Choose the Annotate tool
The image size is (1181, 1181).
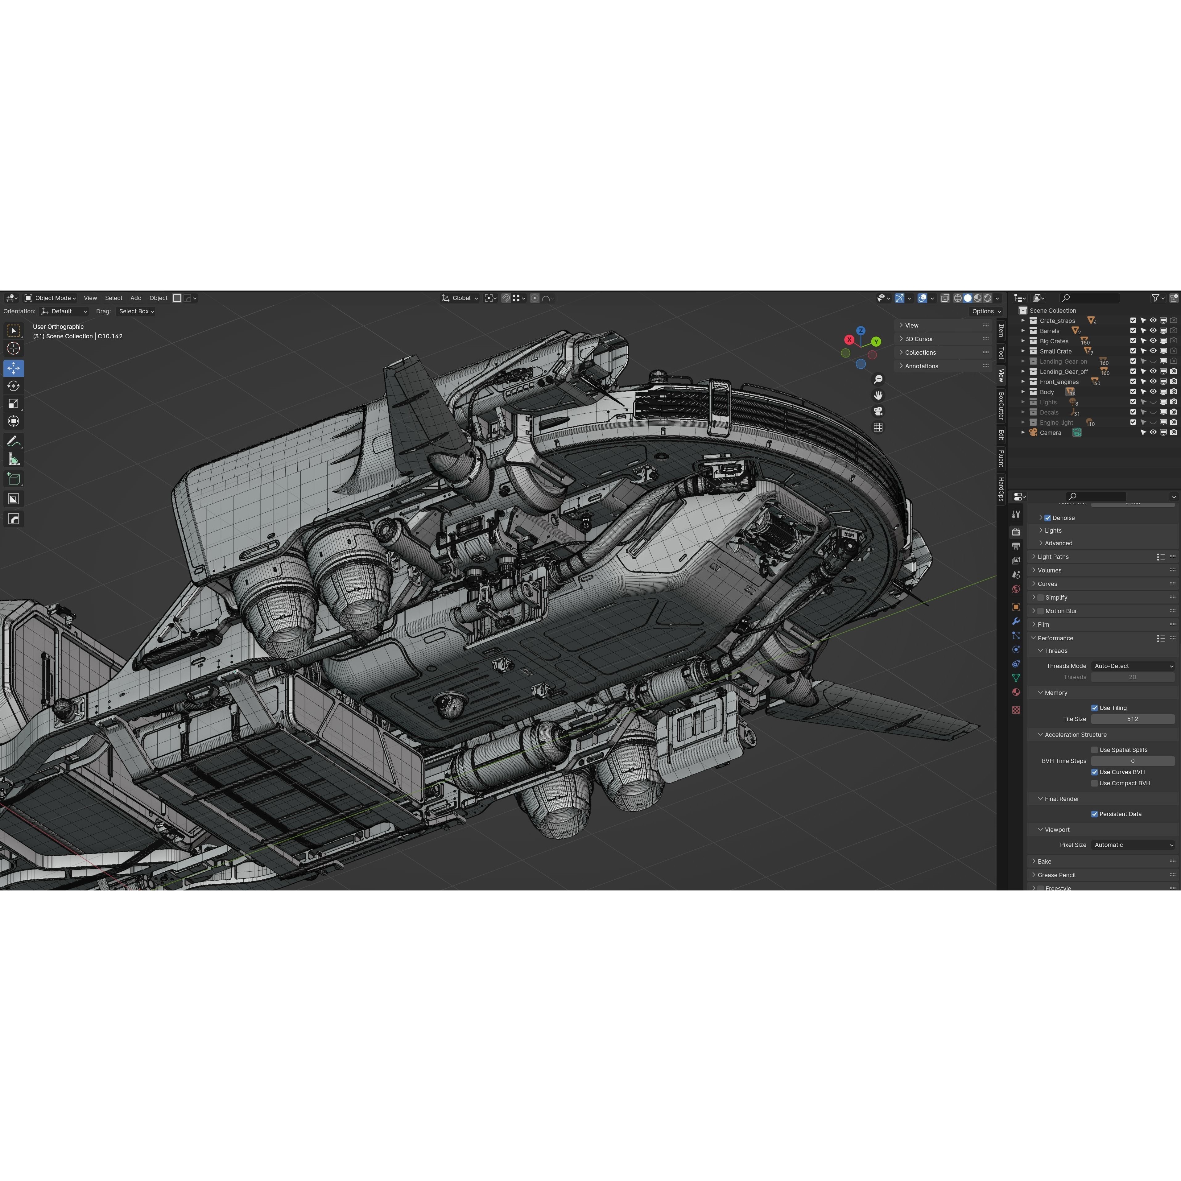click(14, 441)
